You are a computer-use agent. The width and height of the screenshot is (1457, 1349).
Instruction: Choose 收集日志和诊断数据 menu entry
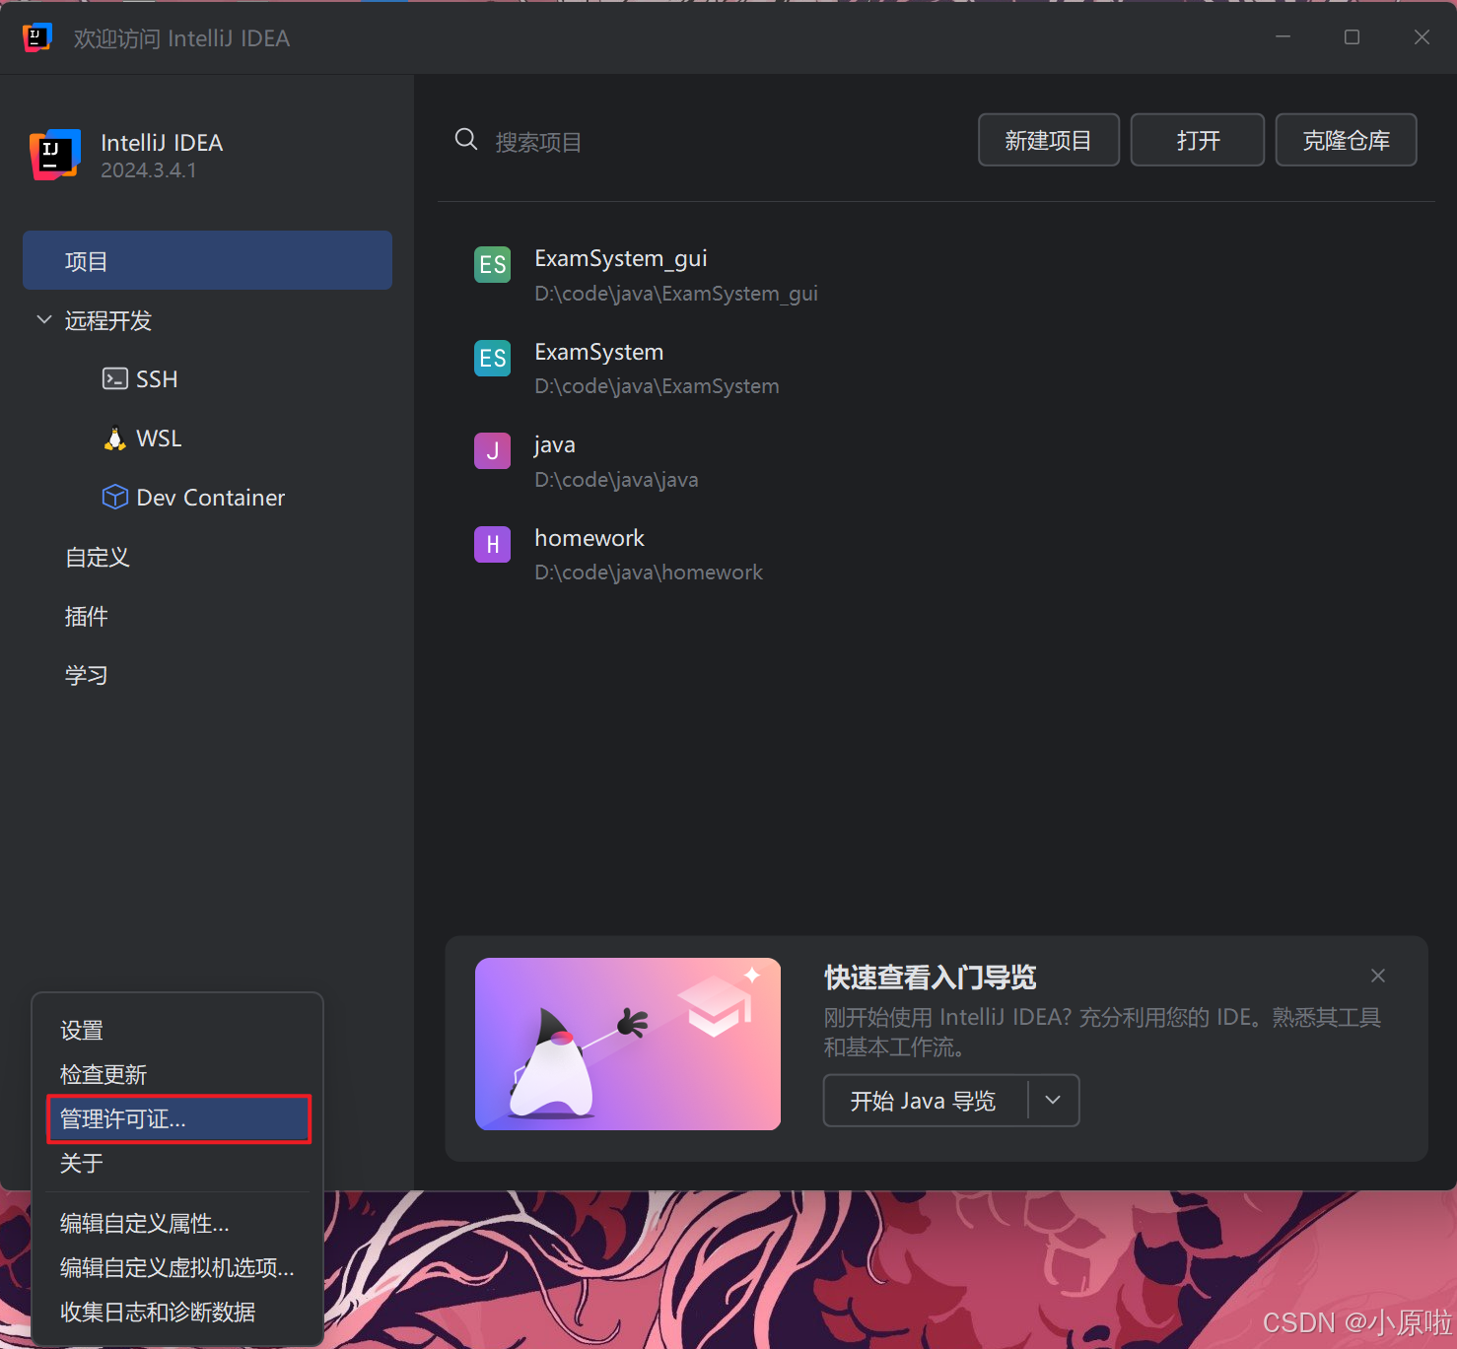[x=157, y=1312]
